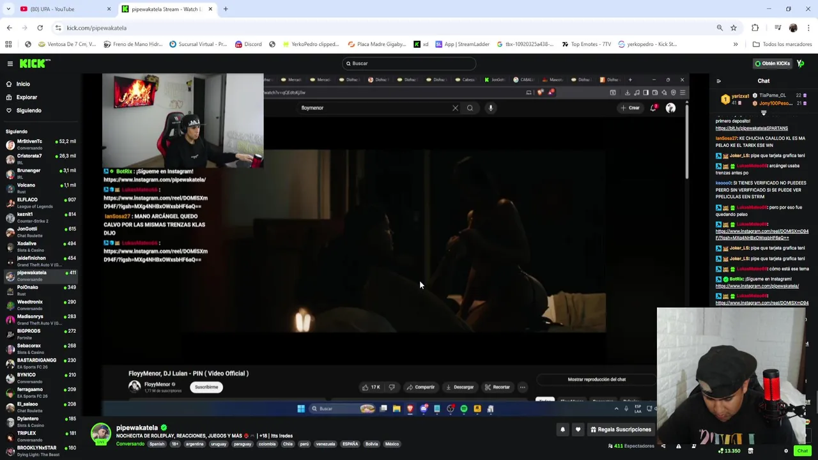The height and width of the screenshot is (460, 818).
Task: Open Siguiendo in sidebar
Action: (x=29, y=111)
